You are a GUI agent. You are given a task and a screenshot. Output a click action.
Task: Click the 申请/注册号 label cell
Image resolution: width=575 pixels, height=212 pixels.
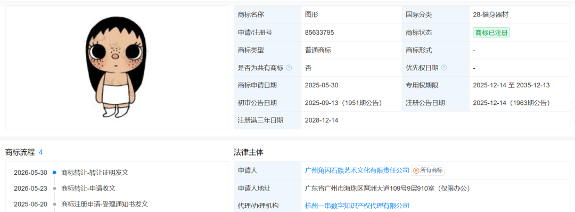[267, 32]
